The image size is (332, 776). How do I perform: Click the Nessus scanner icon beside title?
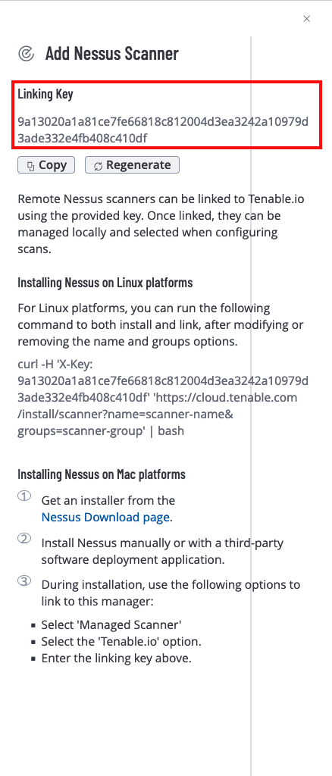26,54
